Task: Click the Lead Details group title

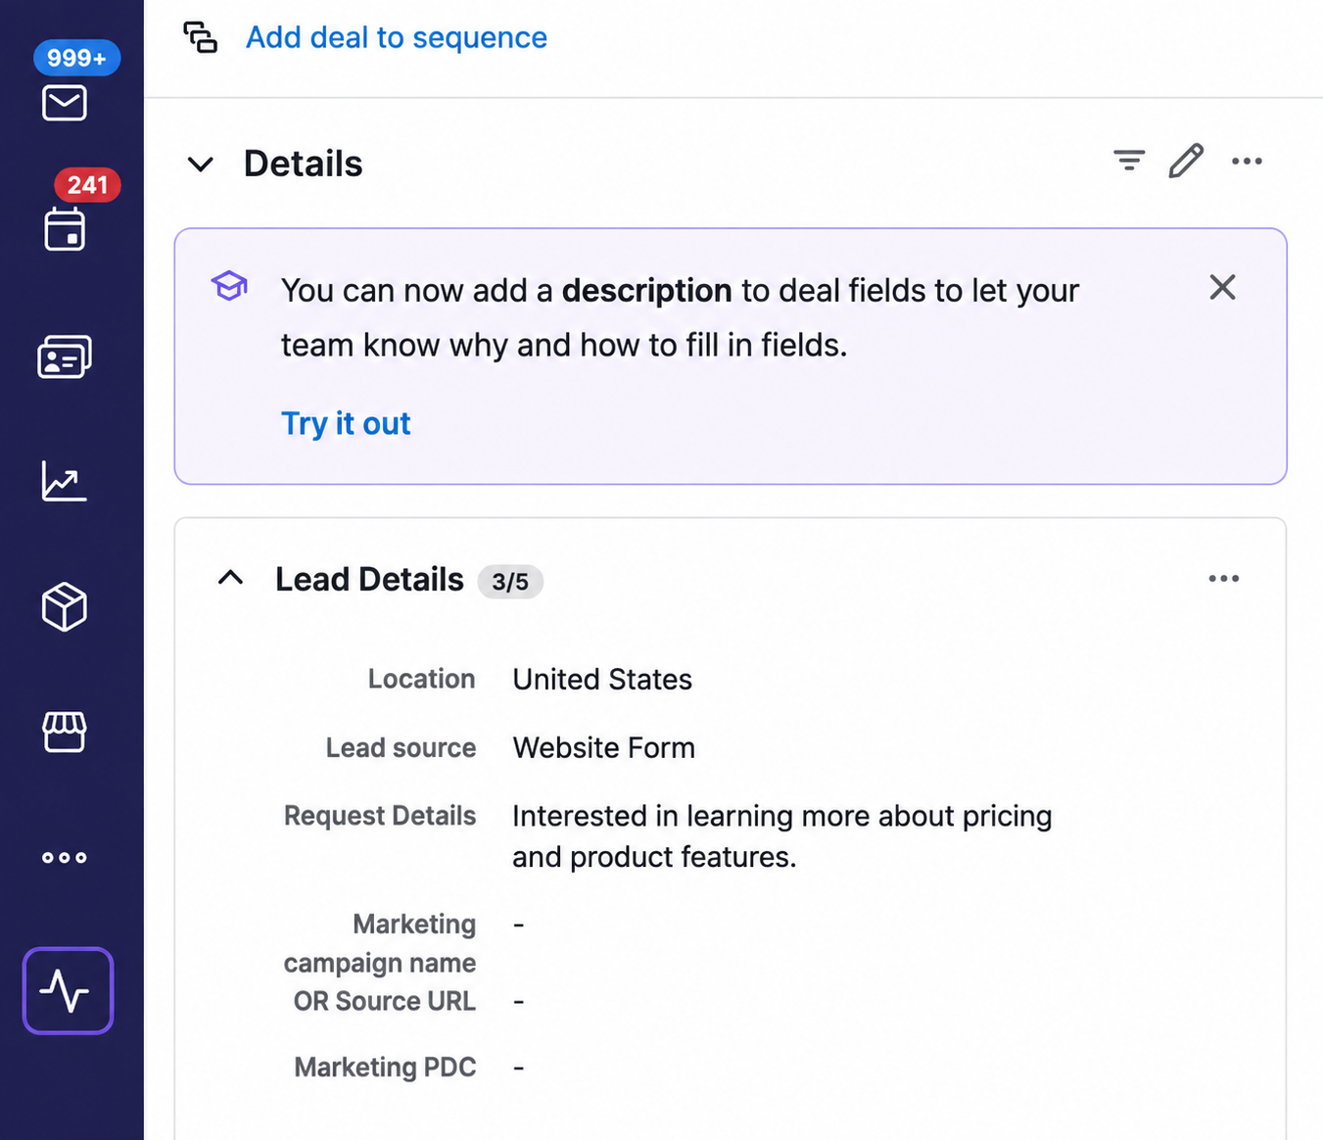Action: point(369,580)
